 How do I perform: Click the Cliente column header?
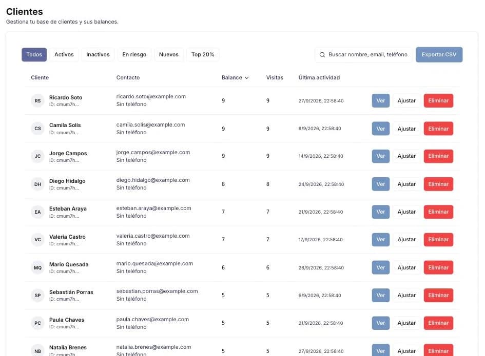coord(40,77)
